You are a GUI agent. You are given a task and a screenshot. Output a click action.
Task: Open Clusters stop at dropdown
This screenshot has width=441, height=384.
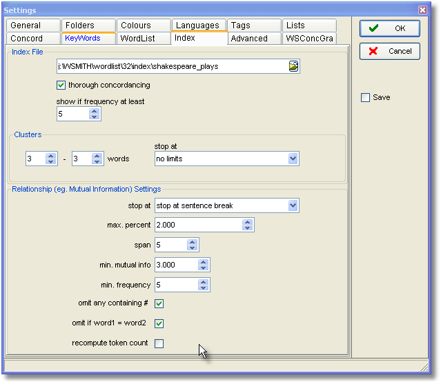click(293, 159)
